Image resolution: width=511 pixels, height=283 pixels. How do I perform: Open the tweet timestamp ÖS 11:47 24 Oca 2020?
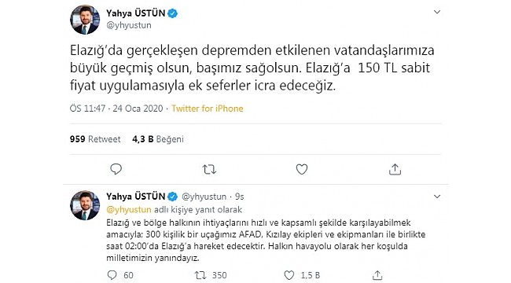click(116, 108)
